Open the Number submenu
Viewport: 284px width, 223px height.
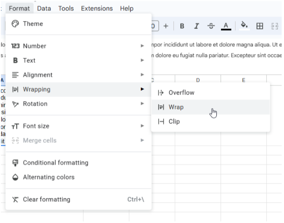(x=79, y=46)
